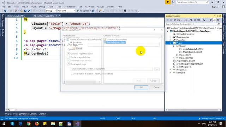Click the View Class Diagram icon in Solution Explorer
Viewport: 226px width, 127px height.
pos(218,20)
